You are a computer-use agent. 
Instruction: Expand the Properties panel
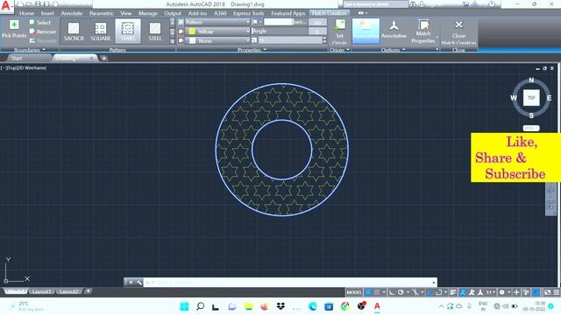252,50
